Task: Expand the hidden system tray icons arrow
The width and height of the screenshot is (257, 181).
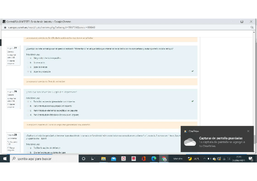Action: (205, 159)
